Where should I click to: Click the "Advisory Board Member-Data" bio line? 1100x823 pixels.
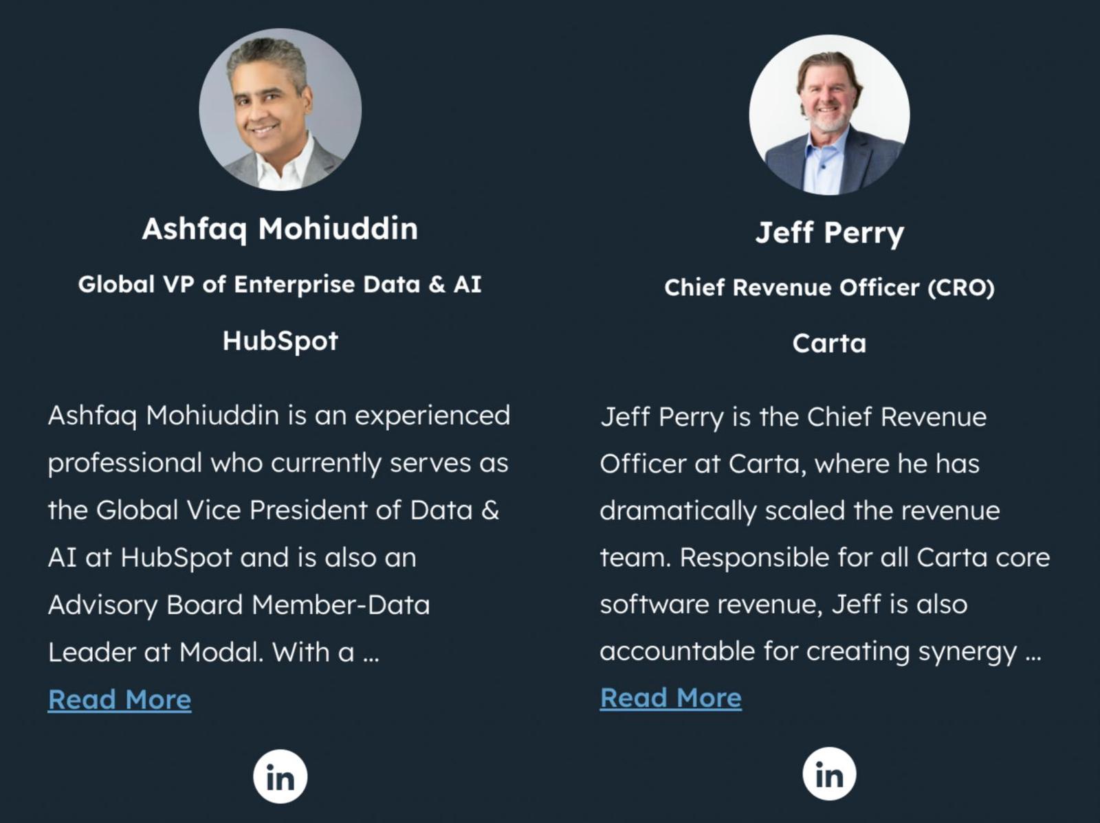[x=239, y=605]
